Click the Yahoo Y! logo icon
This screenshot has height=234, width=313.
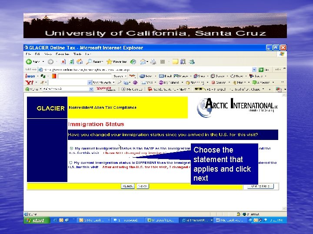tap(29, 82)
